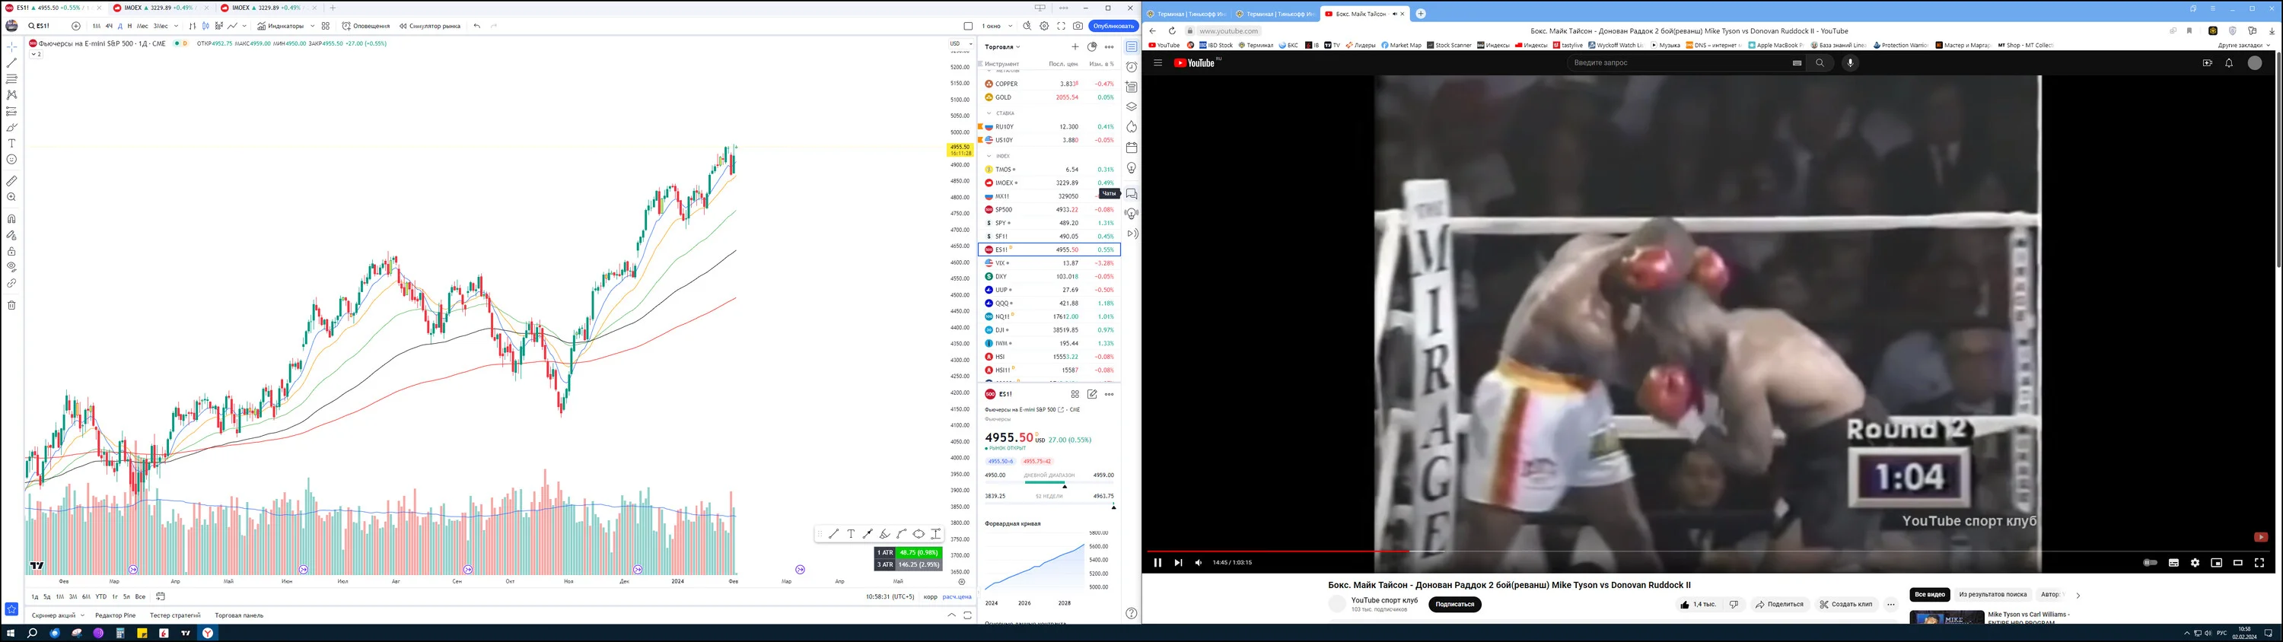
Task: Open indicator templates grid icon
Action: (x=326, y=27)
